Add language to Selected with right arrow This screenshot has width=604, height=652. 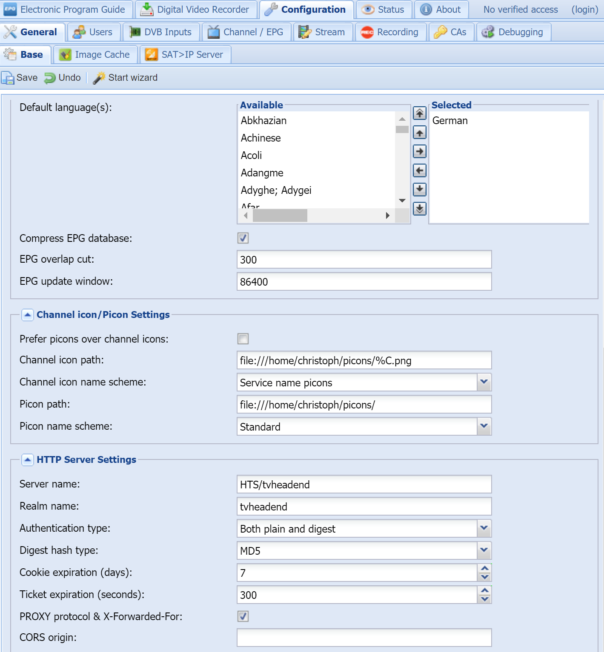[420, 151]
